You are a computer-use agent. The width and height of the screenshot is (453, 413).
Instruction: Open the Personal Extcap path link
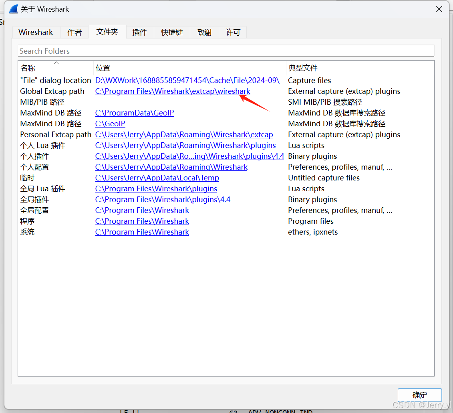(x=184, y=135)
